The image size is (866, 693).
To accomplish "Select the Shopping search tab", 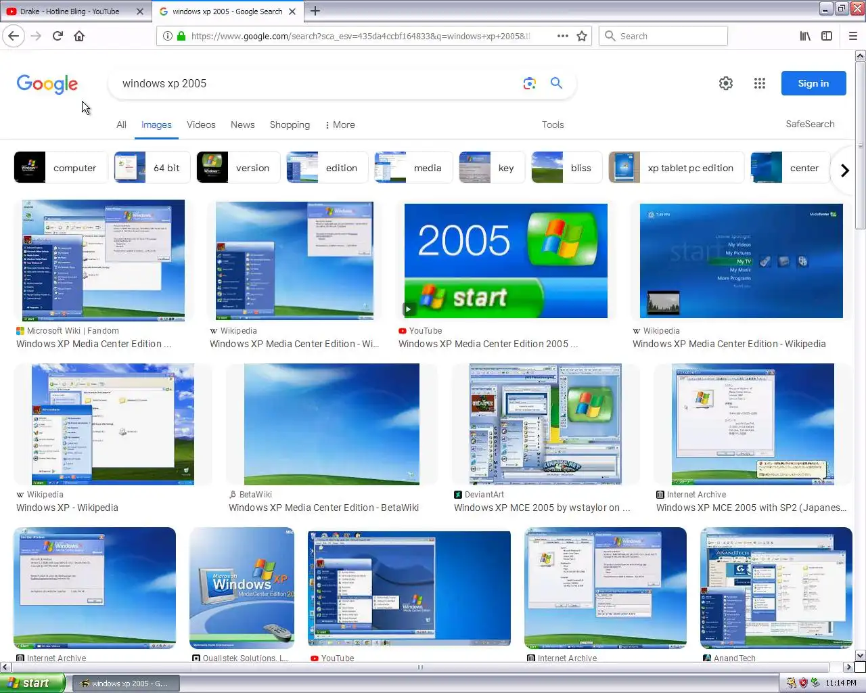I will click(x=290, y=125).
